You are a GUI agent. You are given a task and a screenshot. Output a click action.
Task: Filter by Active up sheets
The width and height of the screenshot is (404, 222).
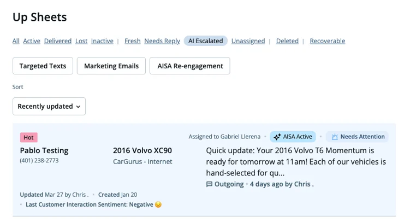[x=32, y=41]
